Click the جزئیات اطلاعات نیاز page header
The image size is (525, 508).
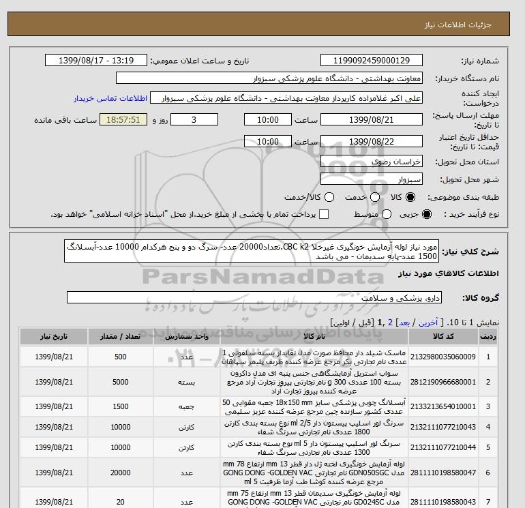tap(458, 25)
